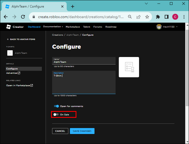This screenshot has height=144, width=189.
Task: Click the Chrome profile avatar C
Action: tap(175, 17)
